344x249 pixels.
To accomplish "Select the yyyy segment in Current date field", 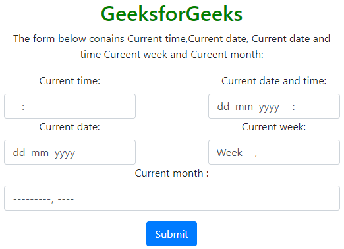I will 65,153.
